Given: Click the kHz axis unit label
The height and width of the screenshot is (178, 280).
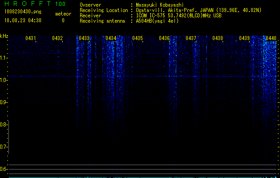Looking at the screenshot, I should [4, 36].
